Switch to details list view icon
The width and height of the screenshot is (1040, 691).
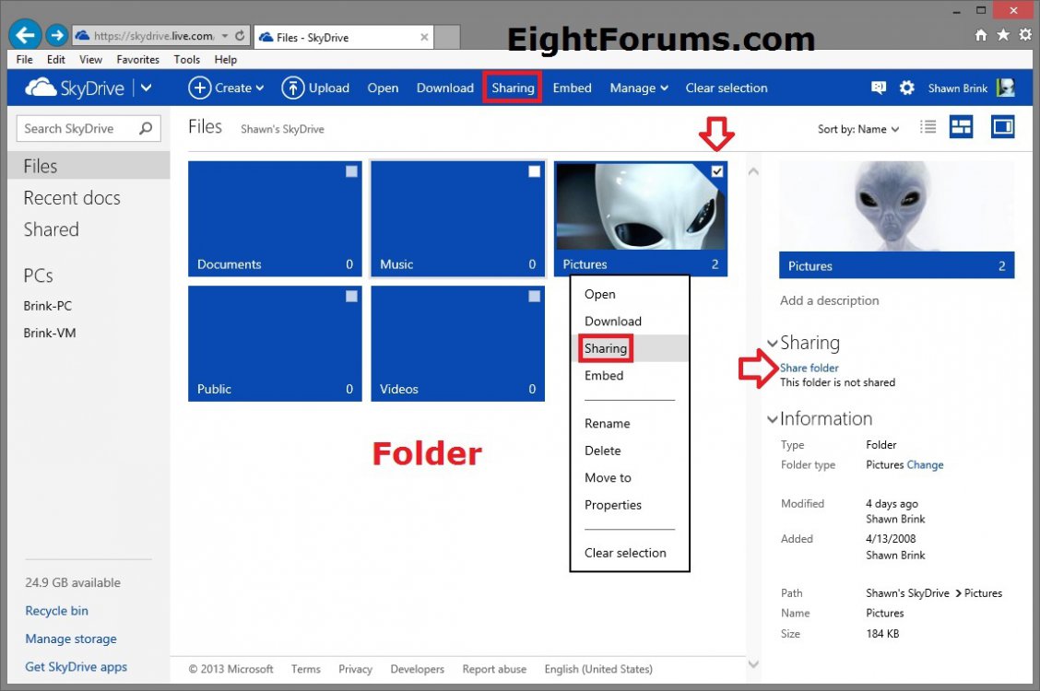click(x=928, y=126)
